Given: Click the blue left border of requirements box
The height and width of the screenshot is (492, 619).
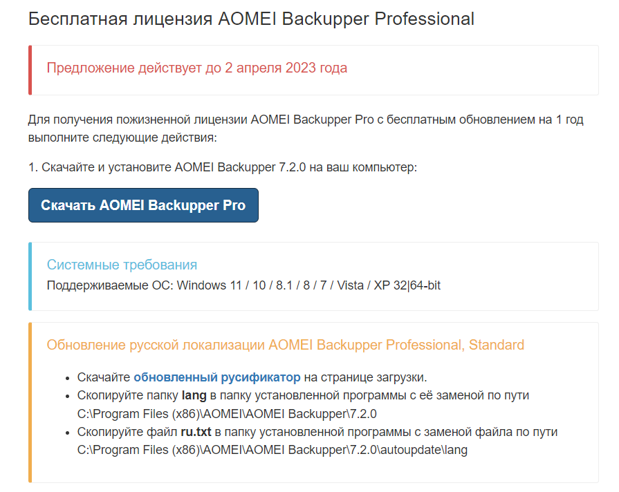Looking at the screenshot, I should [30, 276].
